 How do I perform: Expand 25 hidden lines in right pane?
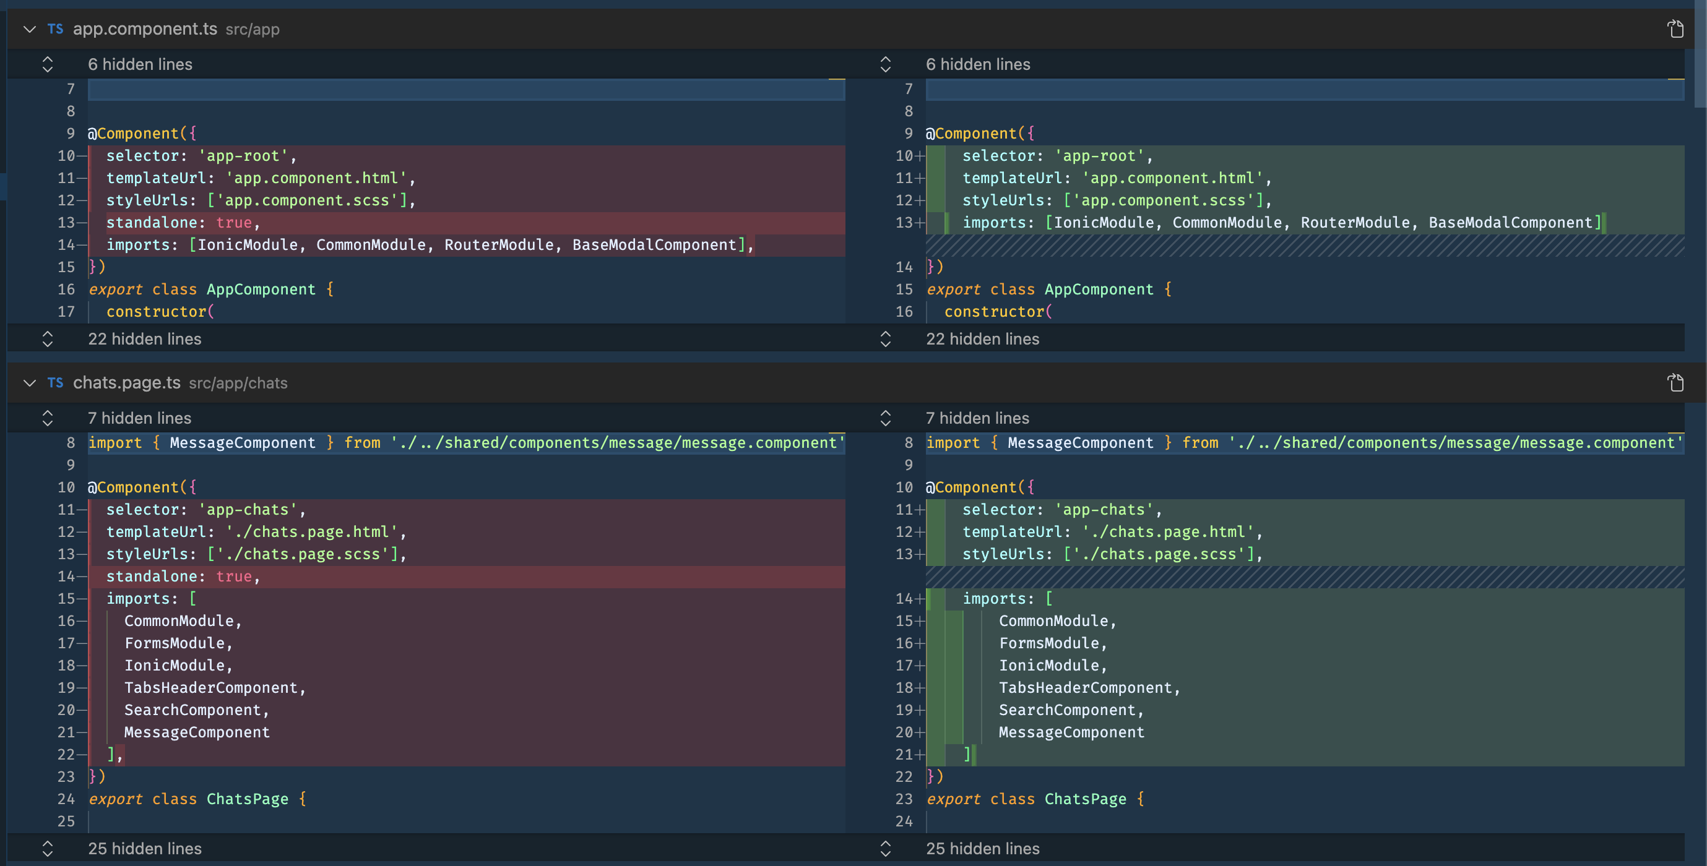(885, 848)
